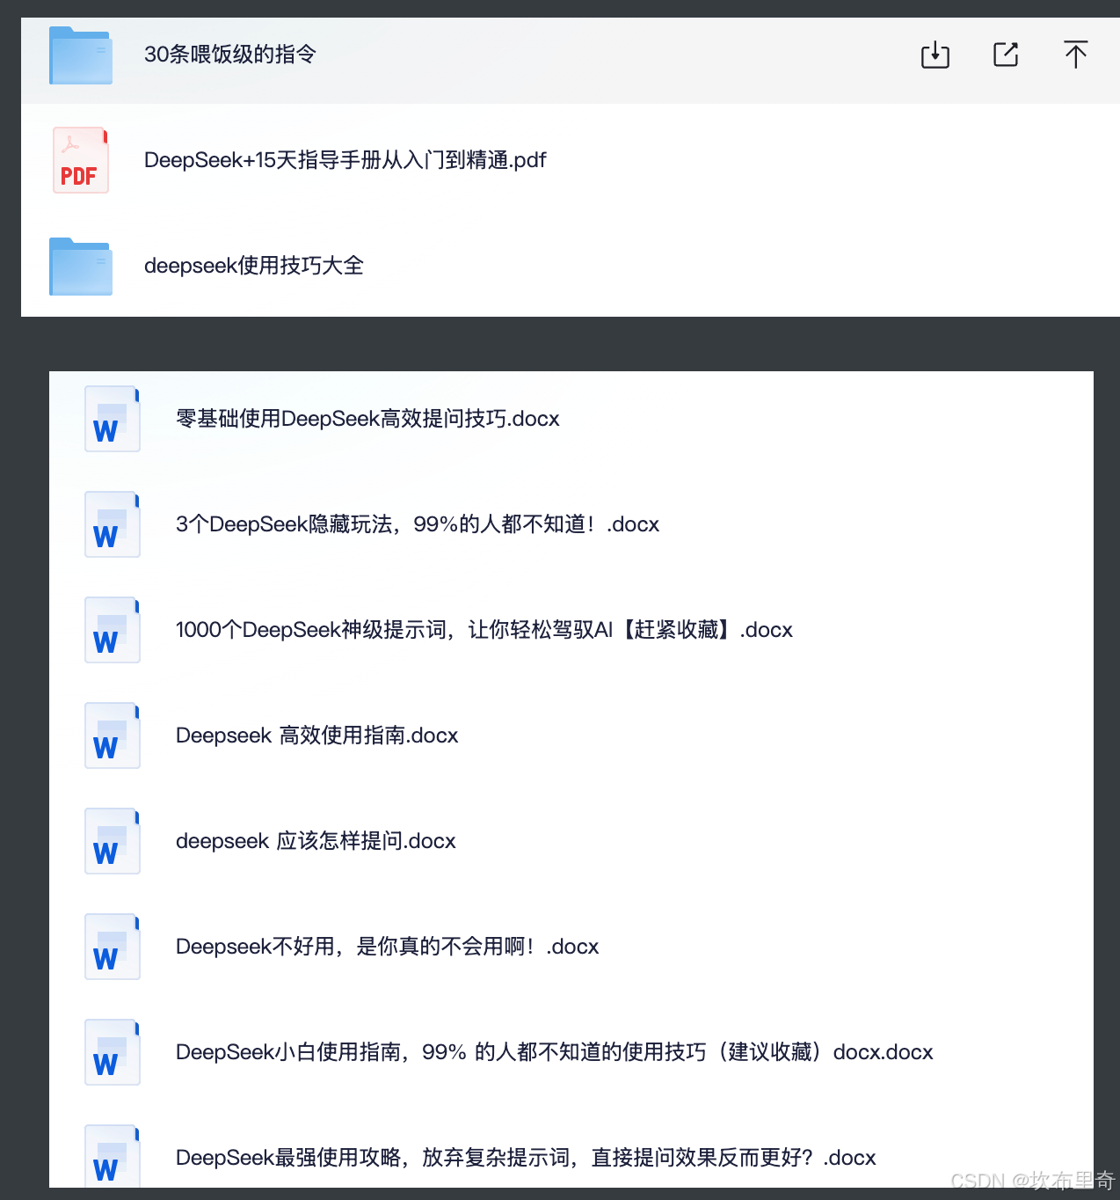Image resolution: width=1120 pixels, height=1200 pixels.
Task: Open file name 1000个DeepSeek神级提示词 docx
Action: [x=484, y=630]
